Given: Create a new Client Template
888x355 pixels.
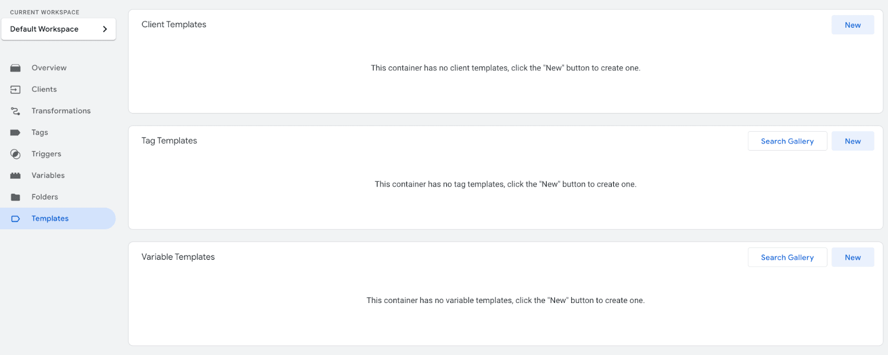Looking at the screenshot, I should [852, 24].
